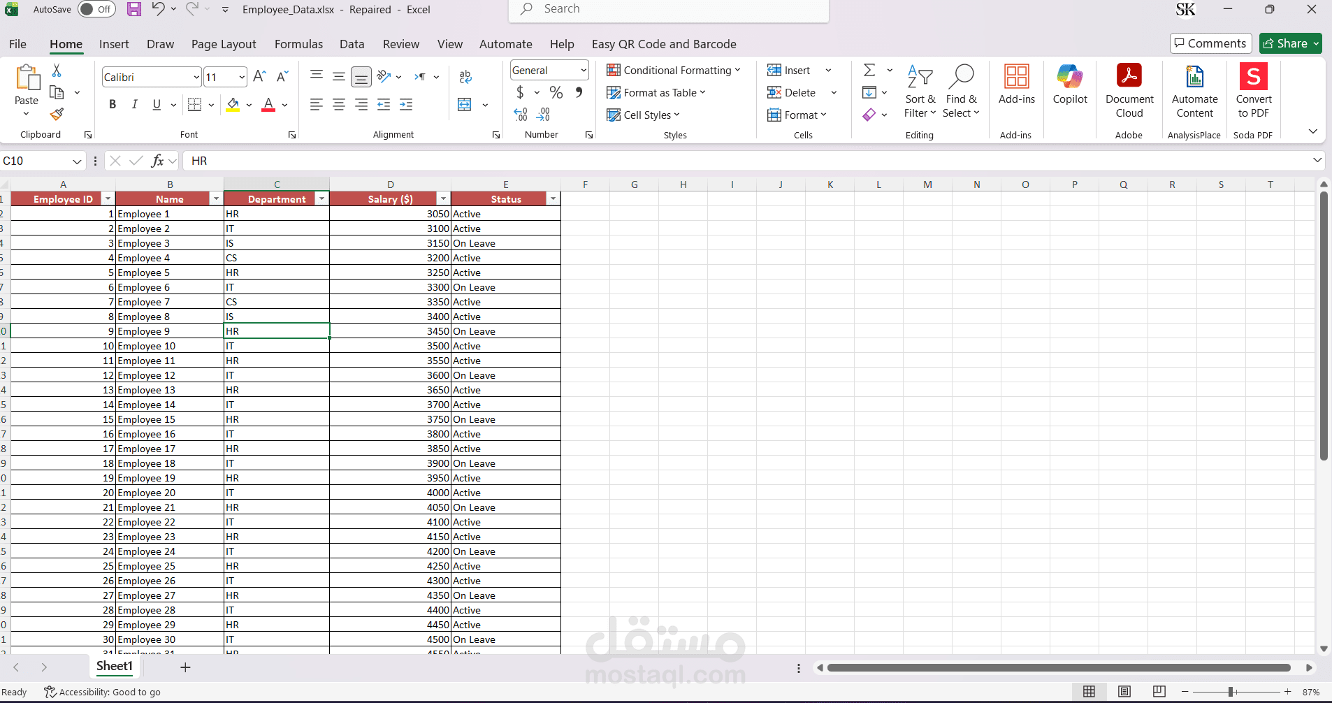1332x703 pixels.
Task: Click the Cut scissors icon
Action: (57, 70)
